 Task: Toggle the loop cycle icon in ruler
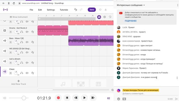point(110,17)
